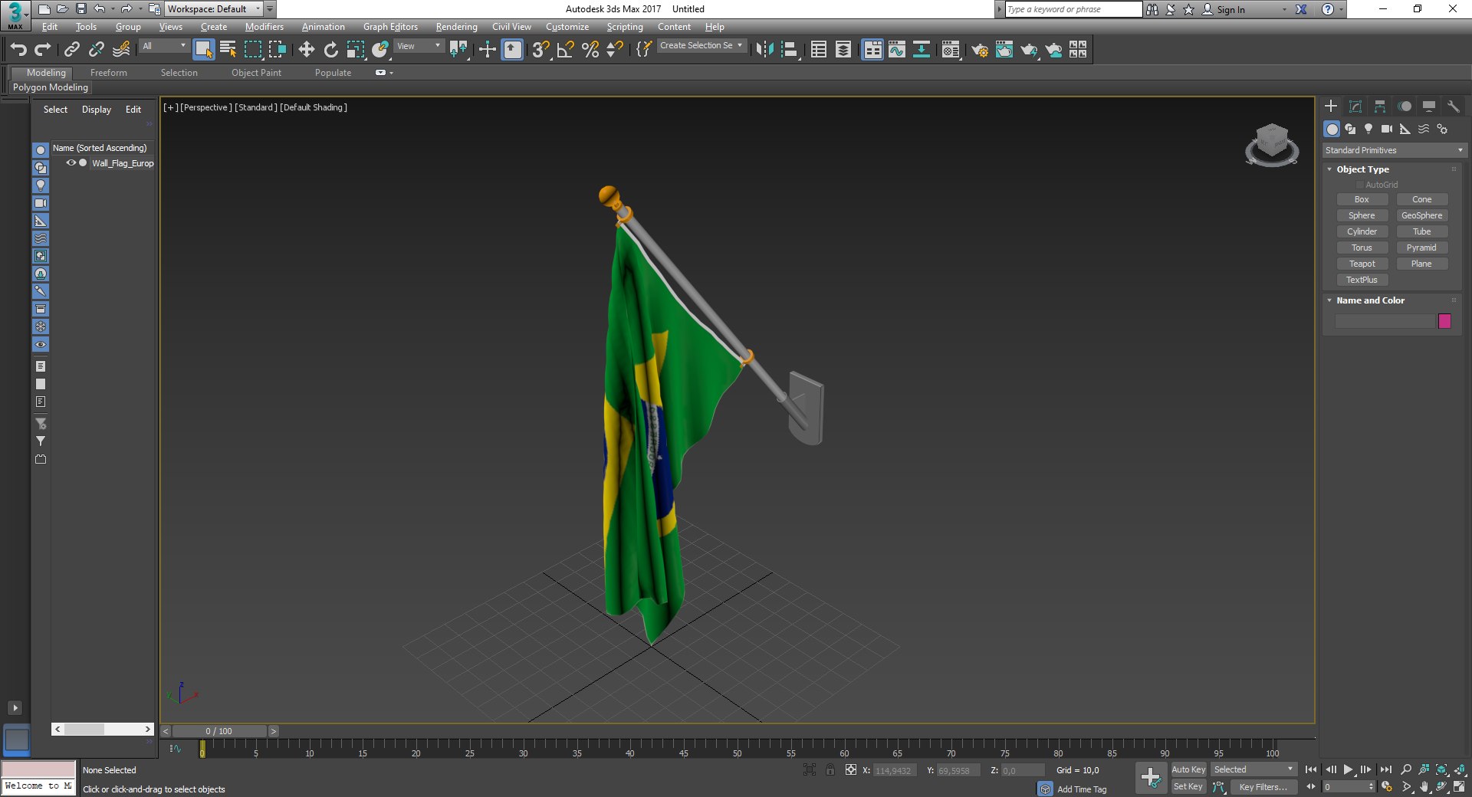Click the Undo arrow in main toolbar
Image resolution: width=1472 pixels, height=797 pixels.
[18, 50]
